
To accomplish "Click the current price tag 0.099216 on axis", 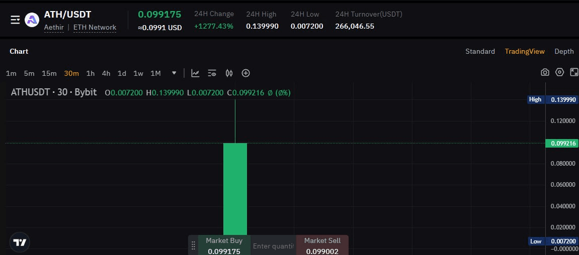I will pos(562,144).
